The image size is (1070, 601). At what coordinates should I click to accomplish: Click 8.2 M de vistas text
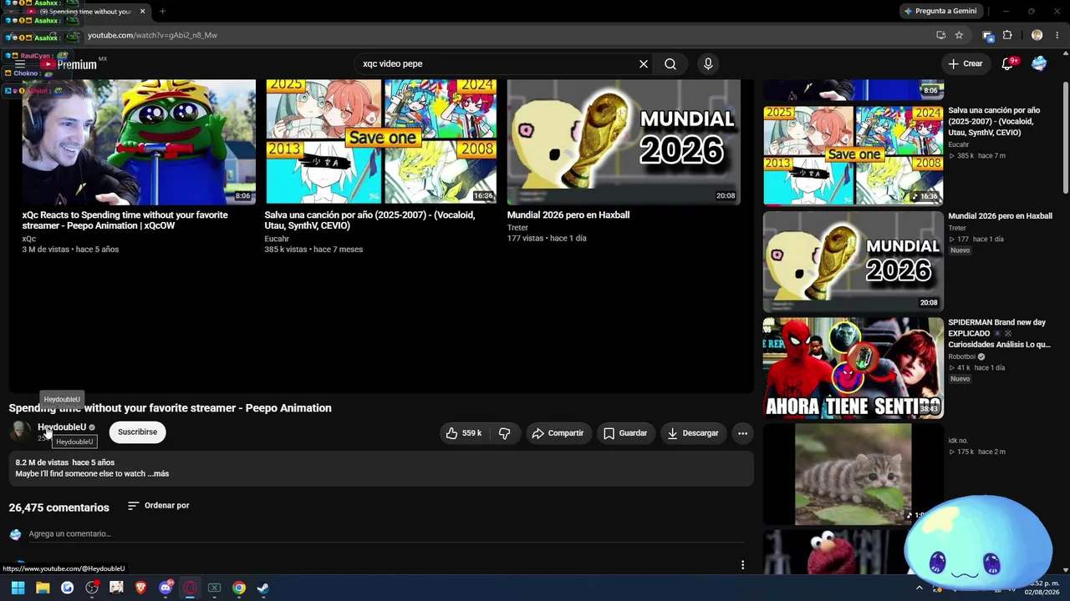(x=42, y=462)
